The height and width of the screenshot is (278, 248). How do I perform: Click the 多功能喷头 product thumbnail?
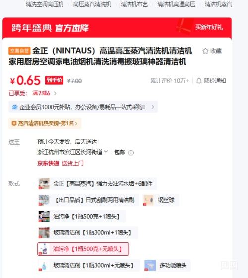(x=150, y=265)
